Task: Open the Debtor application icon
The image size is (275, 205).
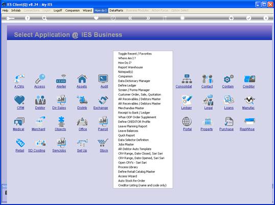Action: pyautogui.click(x=40, y=100)
